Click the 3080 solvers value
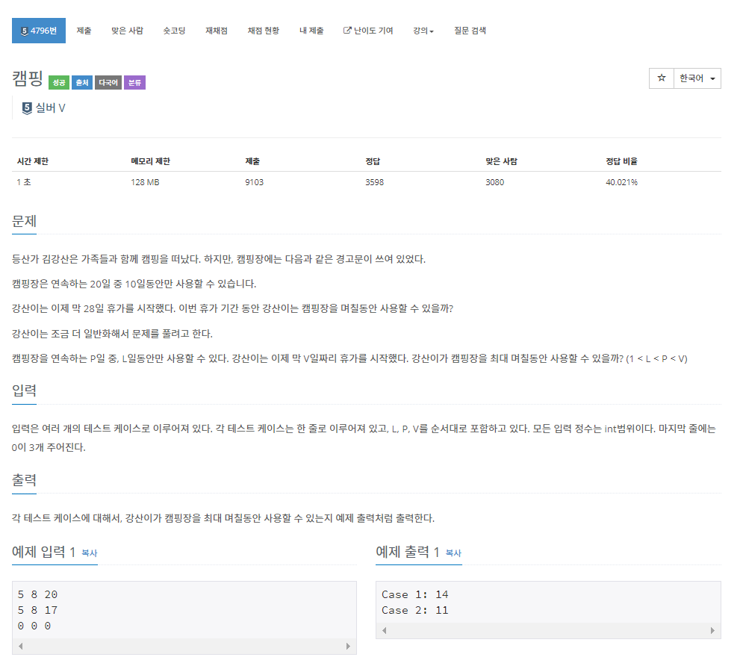The width and height of the screenshot is (743, 669). 494,182
